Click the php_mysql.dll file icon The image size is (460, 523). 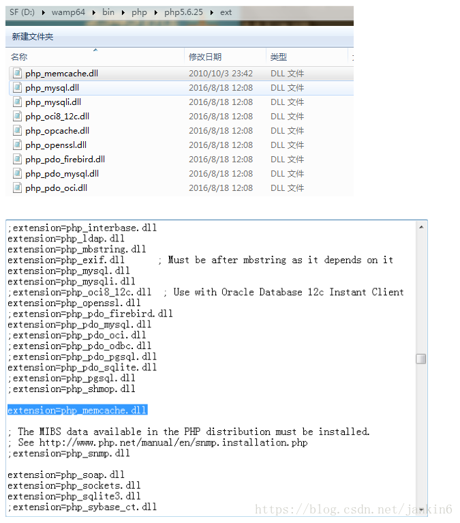pyautogui.click(x=17, y=87)
